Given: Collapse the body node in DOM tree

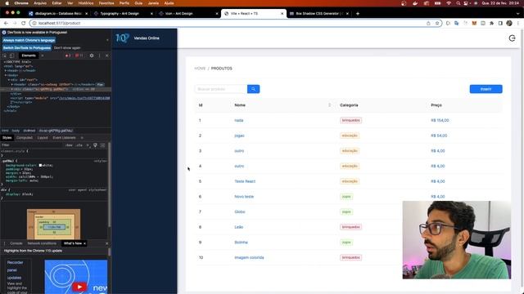Looking at the screenshot, I should [x=6, y=75].
